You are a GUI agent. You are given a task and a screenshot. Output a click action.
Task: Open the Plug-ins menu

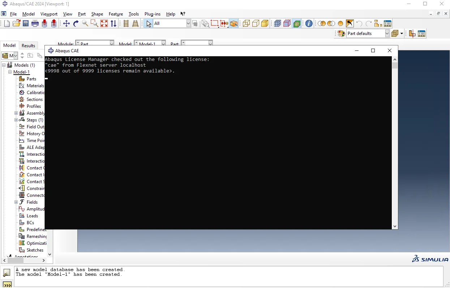pyautogui.click(x=152, y=14)
